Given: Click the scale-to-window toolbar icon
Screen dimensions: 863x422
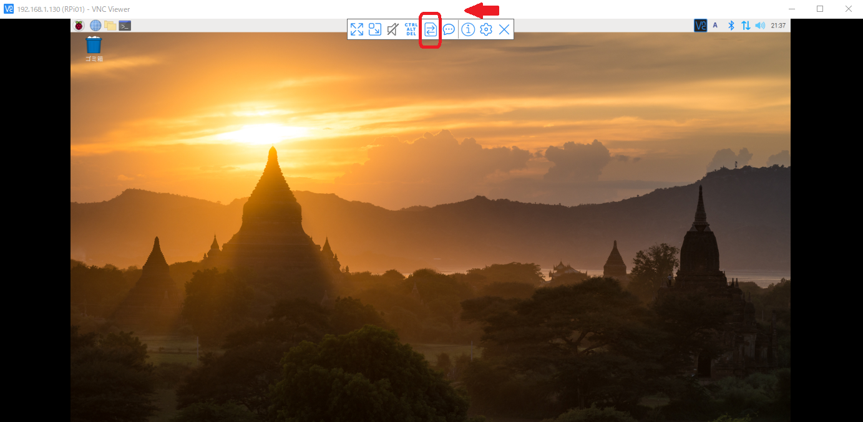Looking at the screenshot, I should 375,29.
